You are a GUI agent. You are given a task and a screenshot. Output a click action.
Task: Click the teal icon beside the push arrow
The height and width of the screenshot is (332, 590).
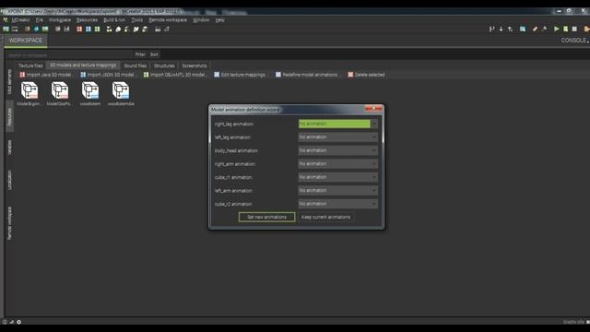pyautogui.click(x=523, y=29)
